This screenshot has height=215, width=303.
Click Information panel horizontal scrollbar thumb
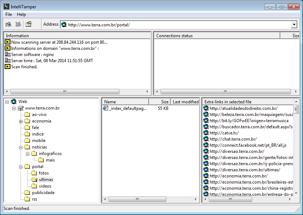[x=65, y=91]
